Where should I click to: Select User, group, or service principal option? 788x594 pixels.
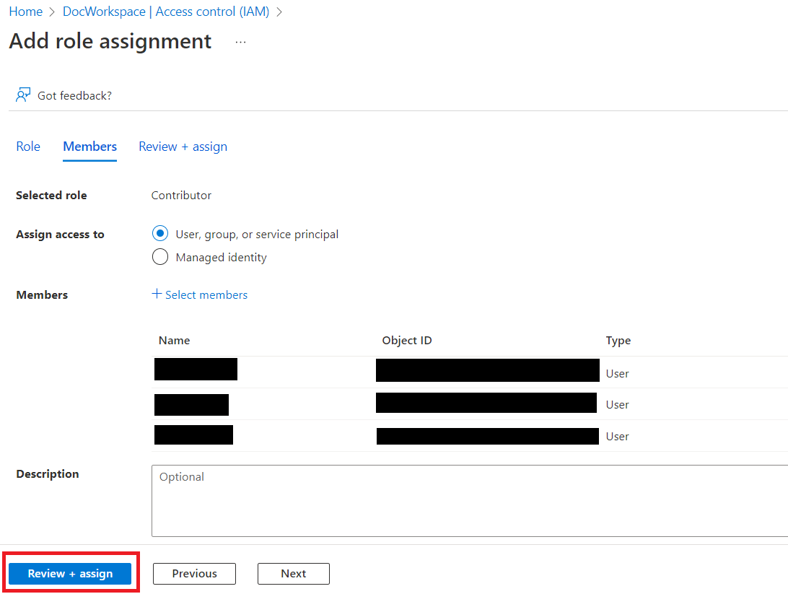click(x=159, y=233)
